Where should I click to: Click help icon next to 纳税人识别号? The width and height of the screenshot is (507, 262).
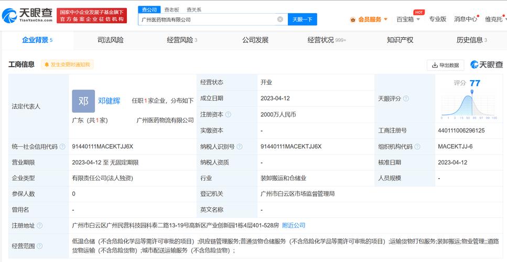click(x=240, y=147)
